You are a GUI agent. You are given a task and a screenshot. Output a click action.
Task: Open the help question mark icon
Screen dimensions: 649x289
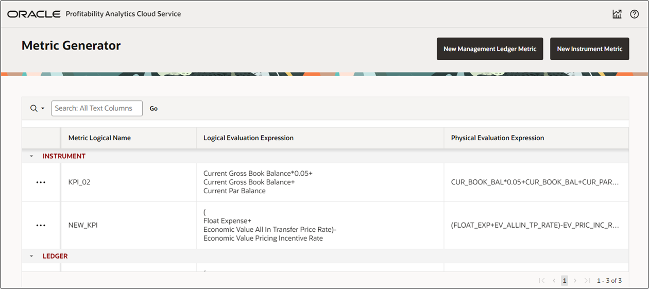click(x=635, y=14)
